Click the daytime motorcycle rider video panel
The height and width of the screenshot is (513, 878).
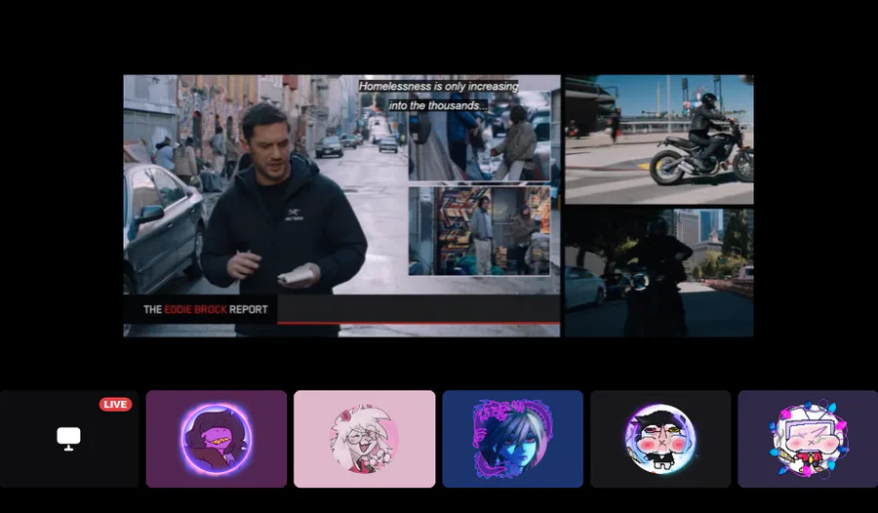(x=659, y=139)
